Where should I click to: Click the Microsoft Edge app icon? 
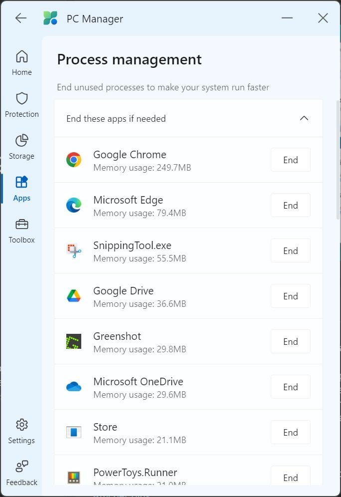click(x=74, y=205)
